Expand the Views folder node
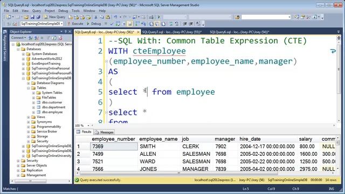This screenshot has width=345, height=194. (29, 117)
